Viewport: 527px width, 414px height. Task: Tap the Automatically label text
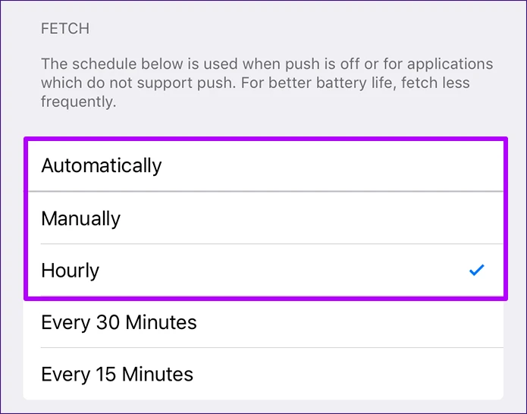coord(102,165)
